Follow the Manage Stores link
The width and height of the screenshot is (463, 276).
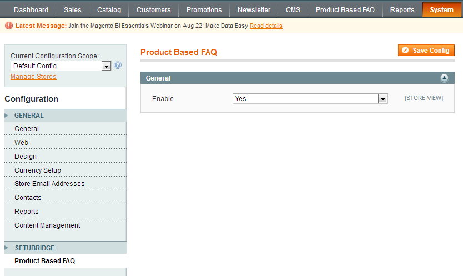(x=33, y=77)
